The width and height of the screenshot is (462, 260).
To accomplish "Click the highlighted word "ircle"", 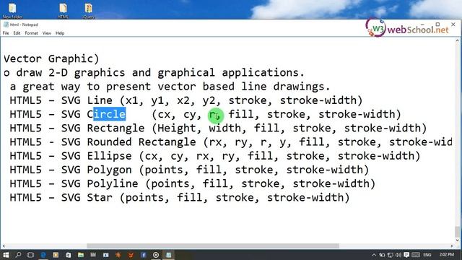I will tap(109, 114).
